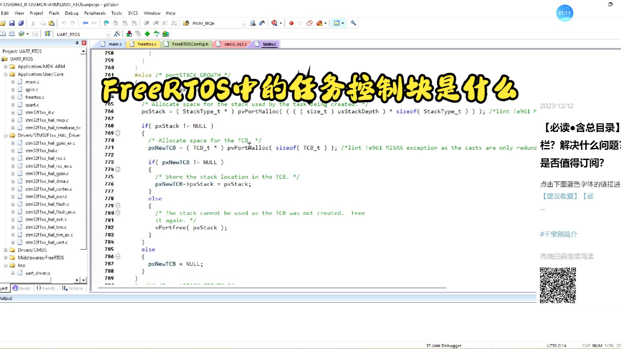Click the Cut scissors icon
This screenshot has height=349, width=621.
(33, 23)
